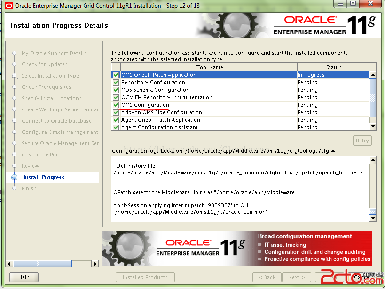Select the Repository Configuration row name
Screen dimensions: 385x289
[x=153, y=83]
